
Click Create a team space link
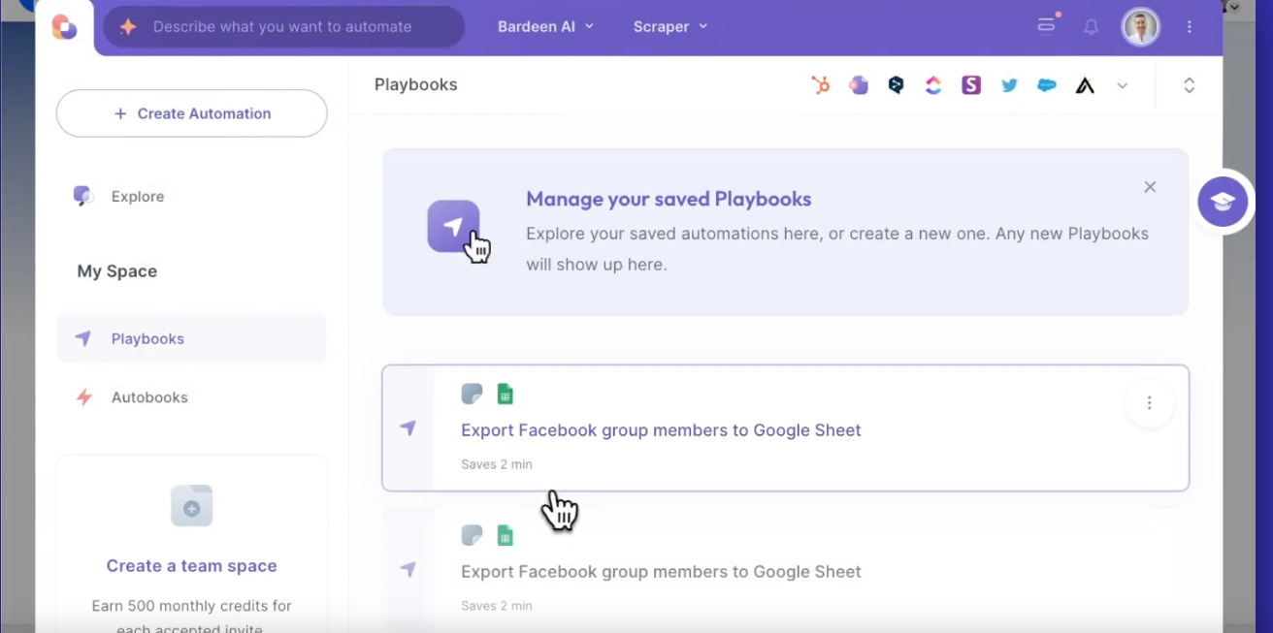(191, 566)
